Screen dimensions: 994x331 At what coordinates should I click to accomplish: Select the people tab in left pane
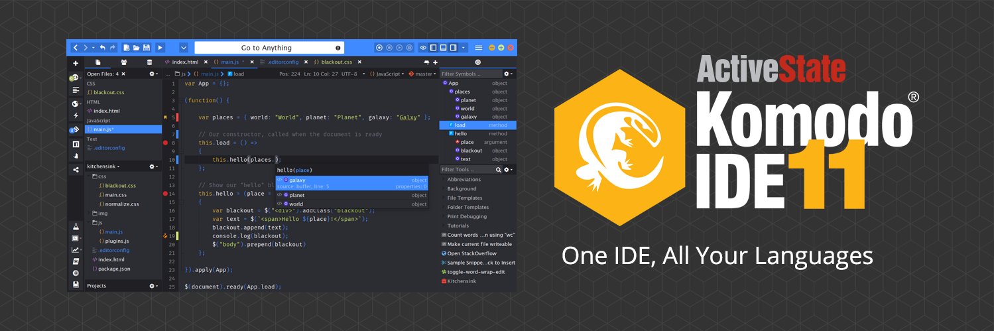coord(123,62)
